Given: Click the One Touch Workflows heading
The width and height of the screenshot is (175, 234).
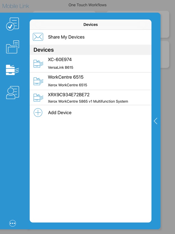Looking at the screenshot, I should tap(88, 5).
